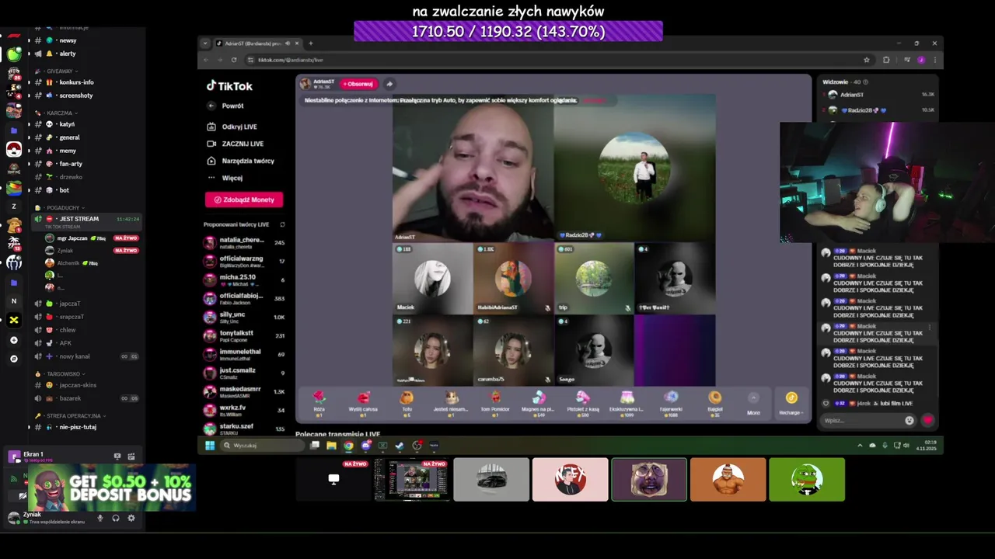Open the Windows Start menu in the stream
The width and height of the screenshot is (995, 559).
209,445
